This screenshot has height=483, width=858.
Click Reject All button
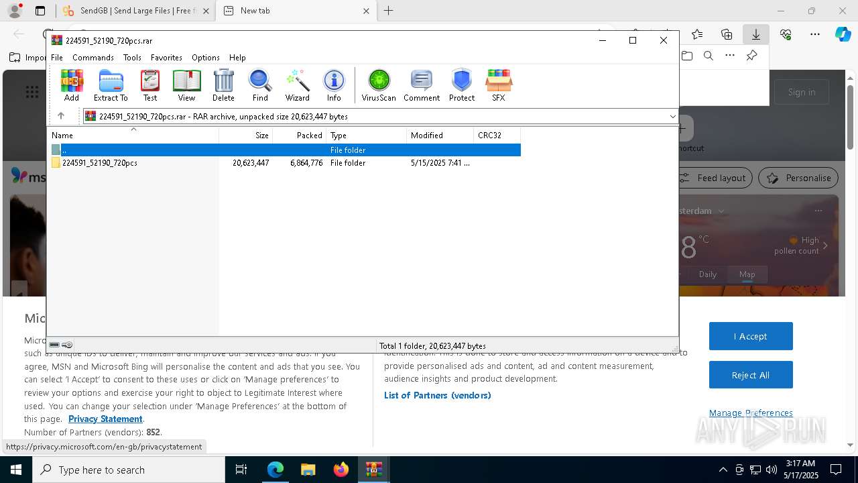[x=751, y=375]
